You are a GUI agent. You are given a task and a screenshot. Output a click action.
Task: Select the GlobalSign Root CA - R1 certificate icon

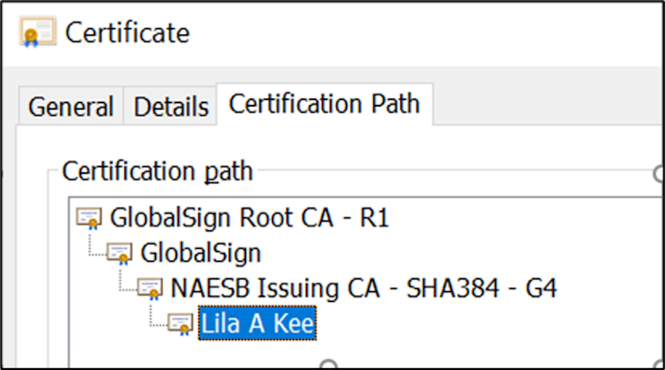89,218
